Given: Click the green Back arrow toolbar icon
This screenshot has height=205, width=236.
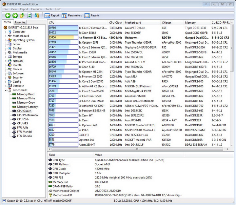Looking at the screenshot, I should (8, 15).
